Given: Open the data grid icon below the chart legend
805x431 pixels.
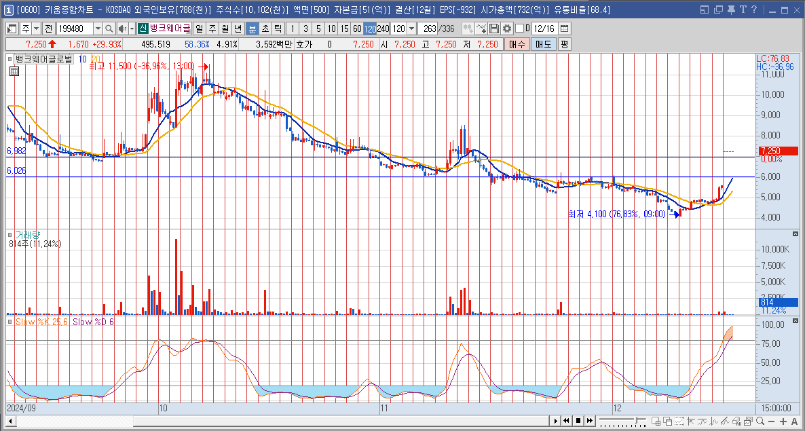Looking at the screenshot, I should coord(14,71).
